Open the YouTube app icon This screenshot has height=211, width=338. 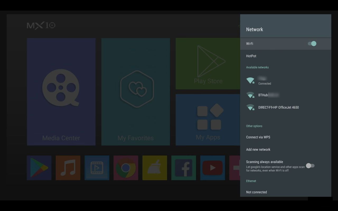point(213,168)
